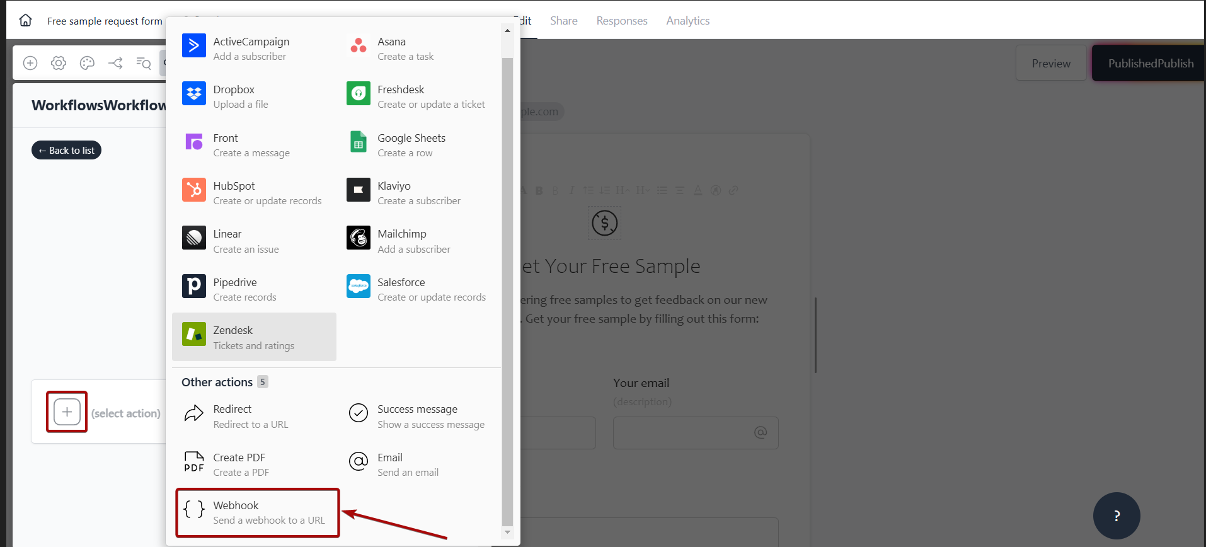Pick Salesforce create or update records

click(x=418, y=289)
